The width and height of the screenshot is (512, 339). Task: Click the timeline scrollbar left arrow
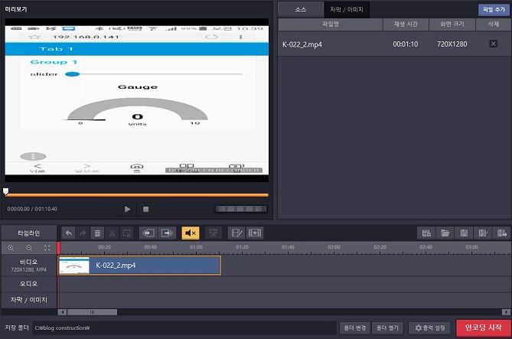pos(62,312)
